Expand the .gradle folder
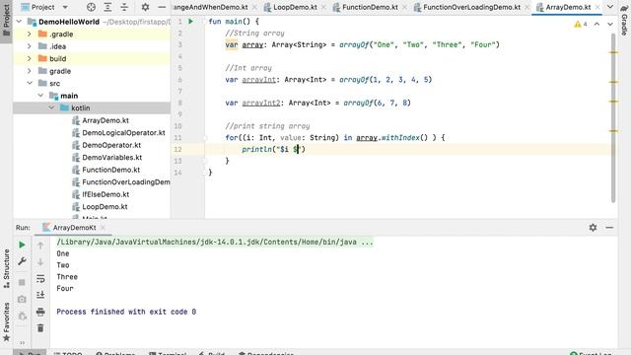 pos(30,34)
